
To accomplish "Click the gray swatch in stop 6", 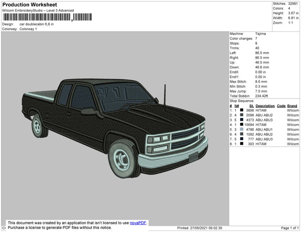I will point(242,134).
